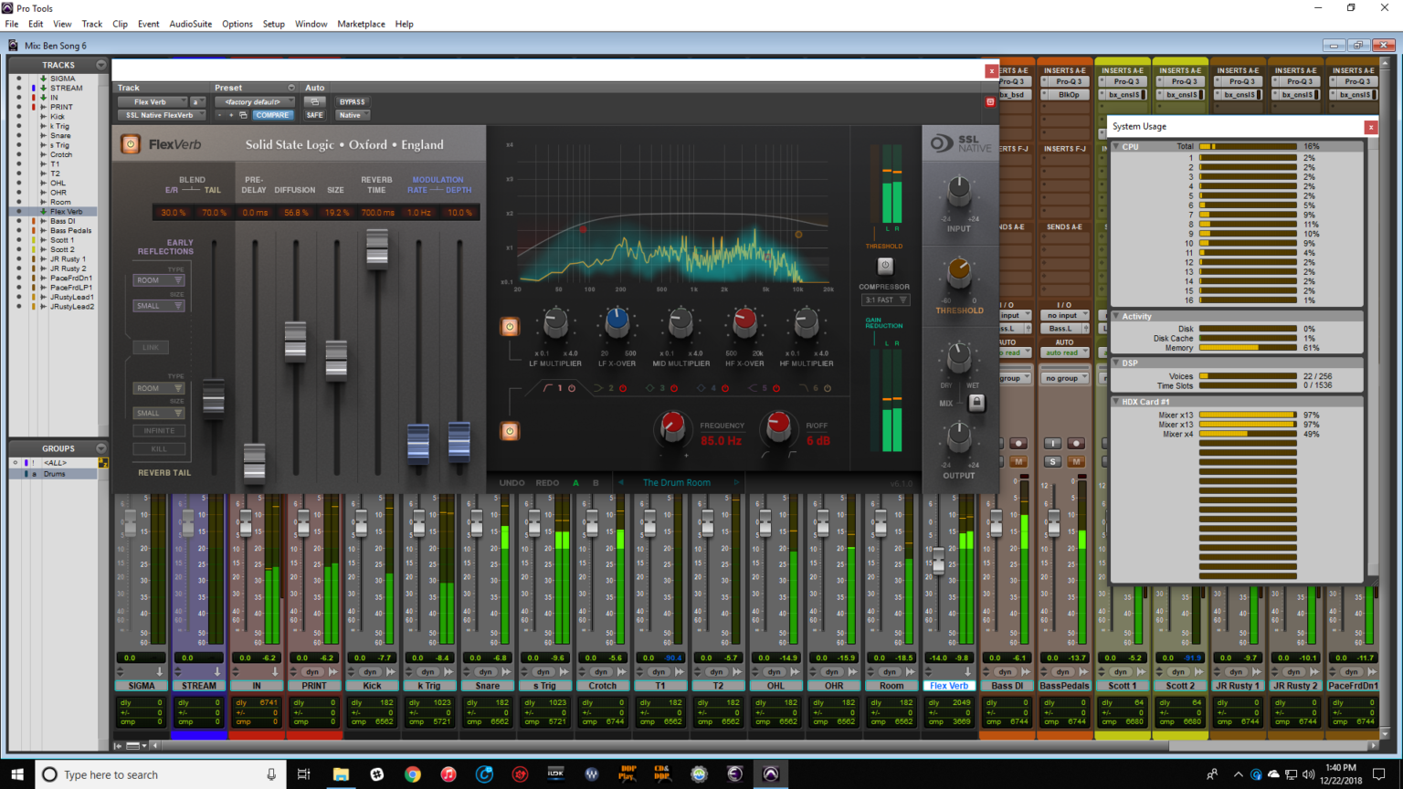Image resolution: width=1403 pixels, height=789 pixels.
Task: Engage the INFINITE reverb tail switch
Action: [158, 430]
